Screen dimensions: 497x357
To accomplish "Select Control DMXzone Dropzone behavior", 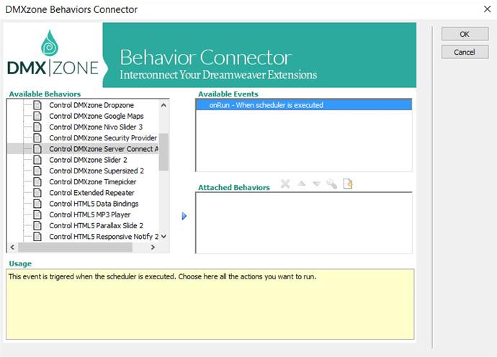I will point(91,105).
